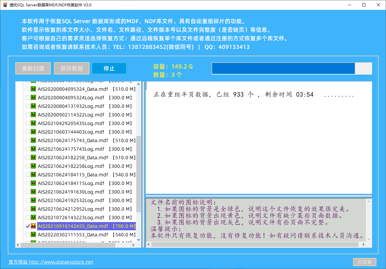Enable the AIS20210429205435Log.mdf checkbox
This screenshot has height=269, width=386.
[x=28, y=123]
